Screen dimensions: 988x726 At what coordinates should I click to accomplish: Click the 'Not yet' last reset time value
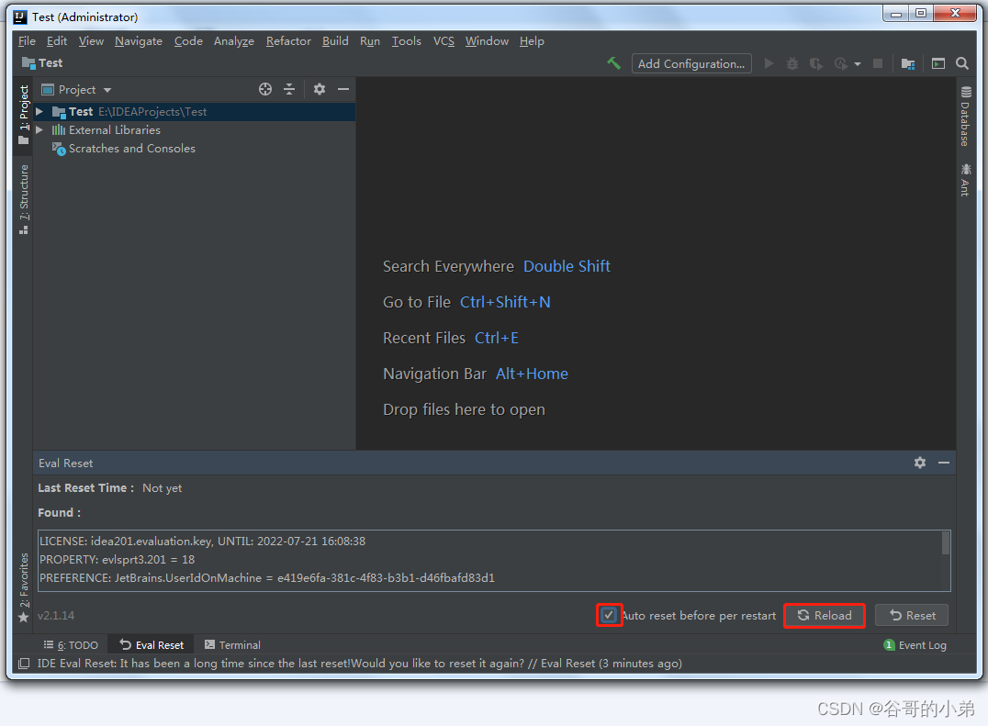click(162, 488)
